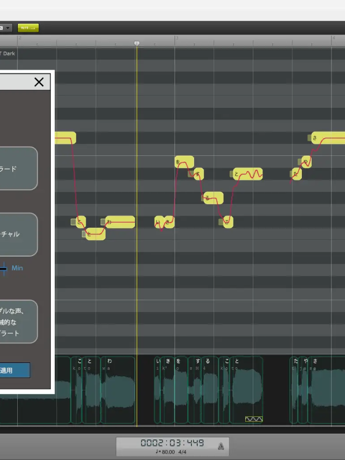Select the す phoneme segment in waveform
345x460 pixels.
[199, 389]
